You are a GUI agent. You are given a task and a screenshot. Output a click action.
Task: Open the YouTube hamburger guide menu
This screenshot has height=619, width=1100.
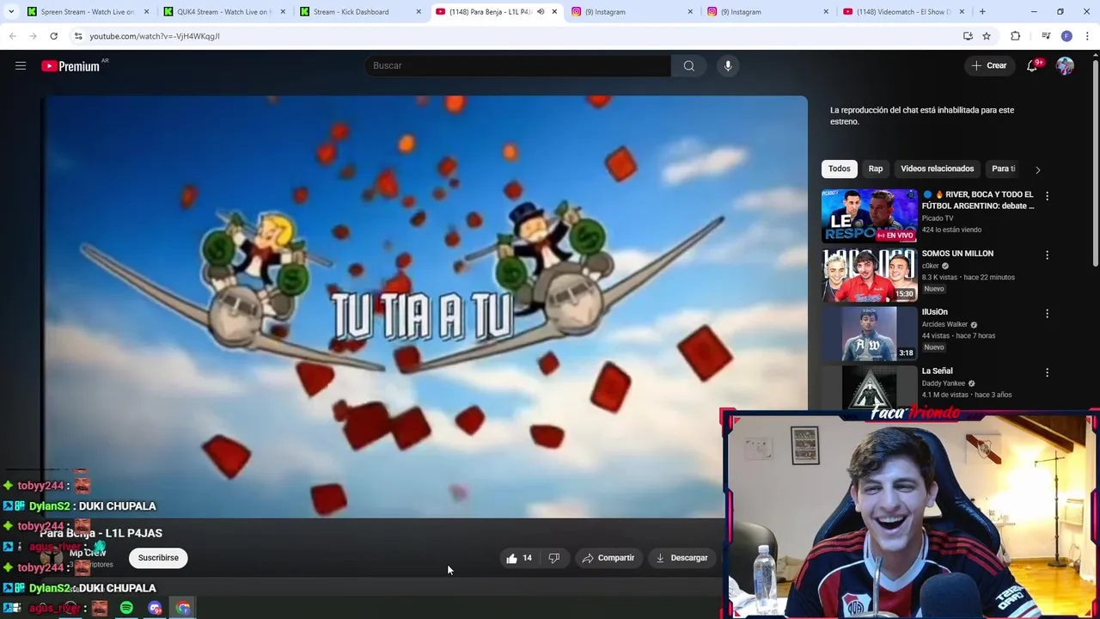[21, 65]
